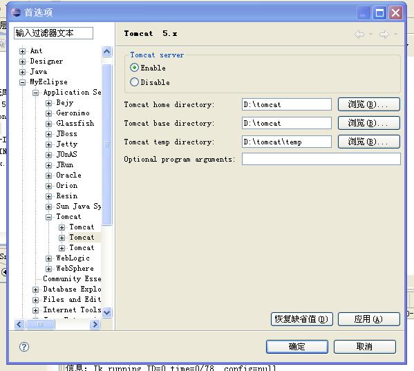
Task: Select the WebLogic tree item
Action: [73, 258]
